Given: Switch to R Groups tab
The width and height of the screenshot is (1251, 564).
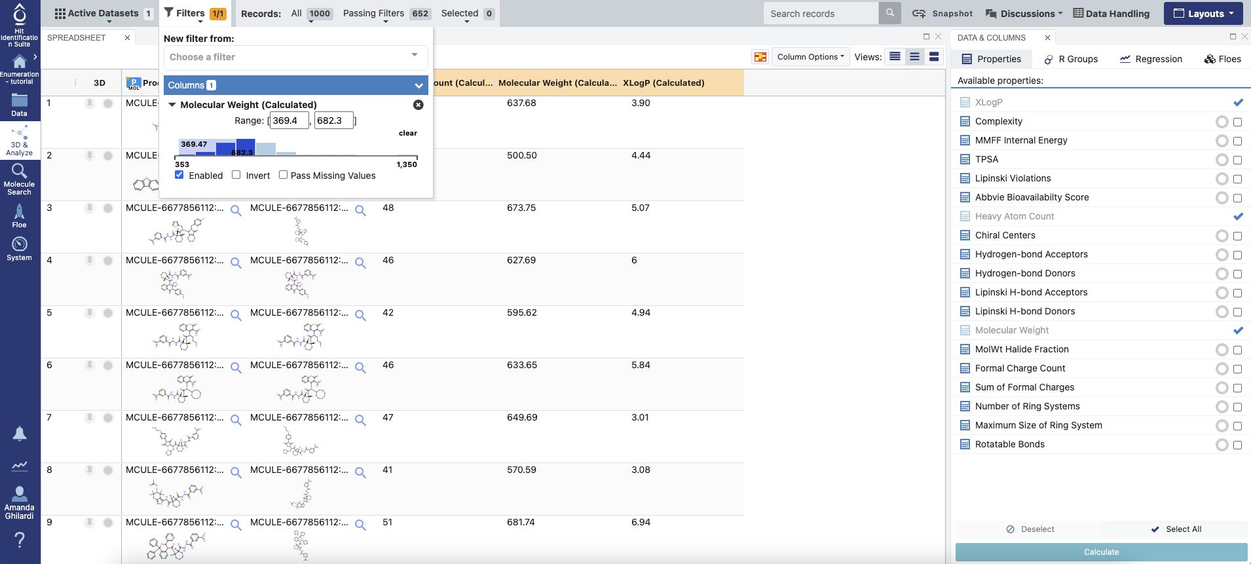Looking at the screenshot, I should coord(1071,59).
